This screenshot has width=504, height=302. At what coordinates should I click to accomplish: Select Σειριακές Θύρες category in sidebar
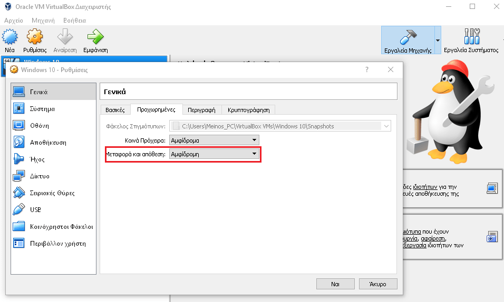coord(53,193)
